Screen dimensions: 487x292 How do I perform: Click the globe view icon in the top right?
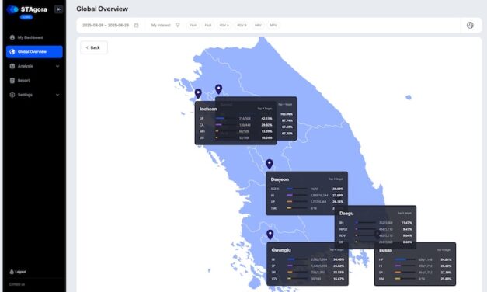click(x=470, y=25)
